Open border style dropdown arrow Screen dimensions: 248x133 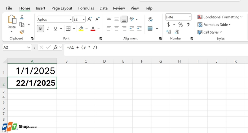[x=74, y=29]
